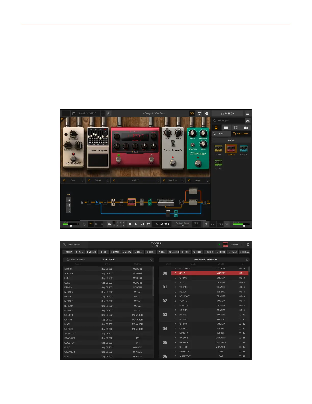Choose the parallel dual chain routing icon
The image size is (312, 404).
tap(68, 211)
